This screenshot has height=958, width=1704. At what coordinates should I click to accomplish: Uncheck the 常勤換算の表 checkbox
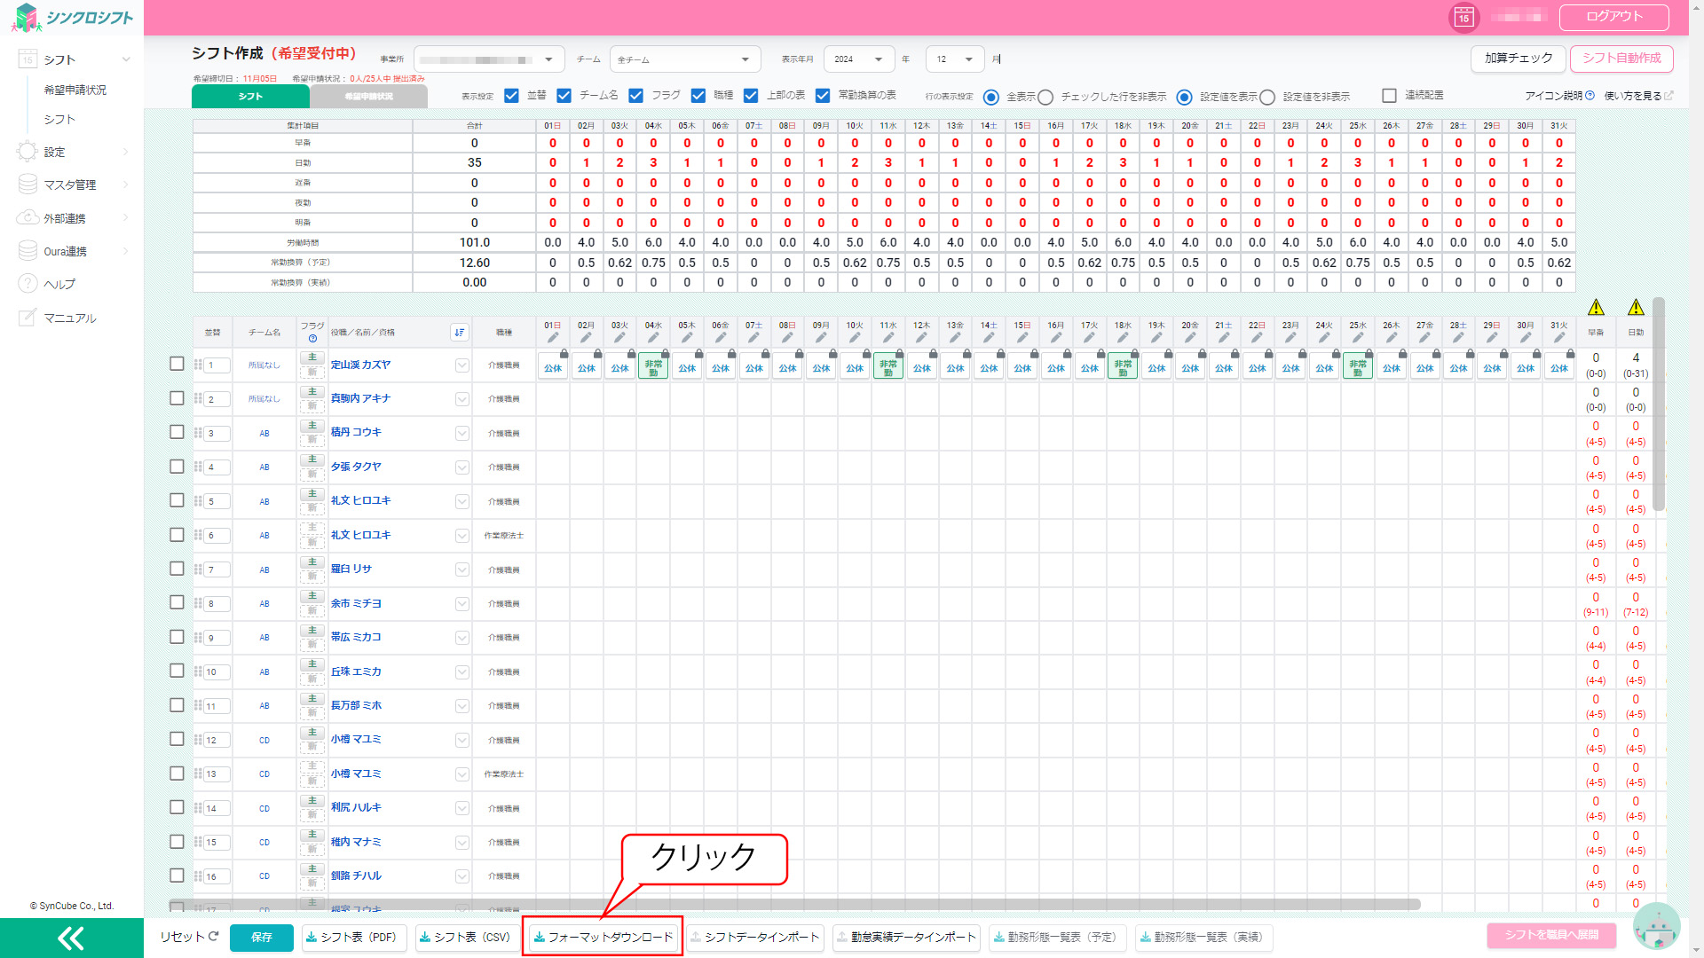(823, 96)
